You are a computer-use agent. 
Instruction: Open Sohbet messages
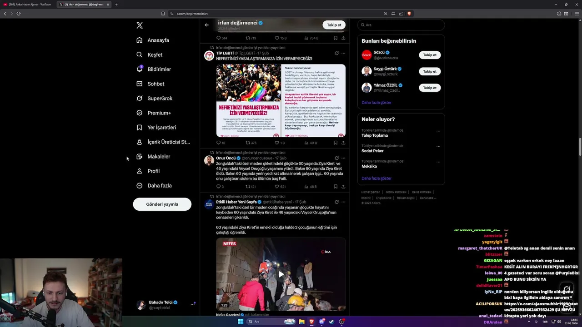[x=151, y=84]
